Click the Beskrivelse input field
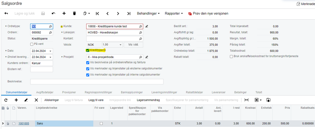This screenshot has height=129, width=315. (x=97, y=82)
